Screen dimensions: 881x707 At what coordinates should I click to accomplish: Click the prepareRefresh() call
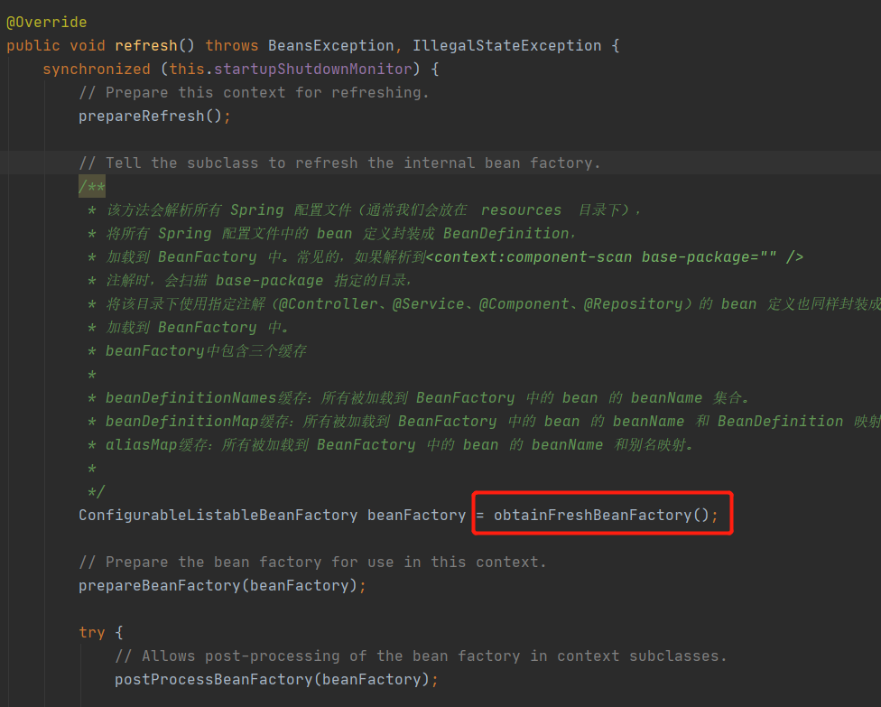pyautogui.click(x=150, y=116)
